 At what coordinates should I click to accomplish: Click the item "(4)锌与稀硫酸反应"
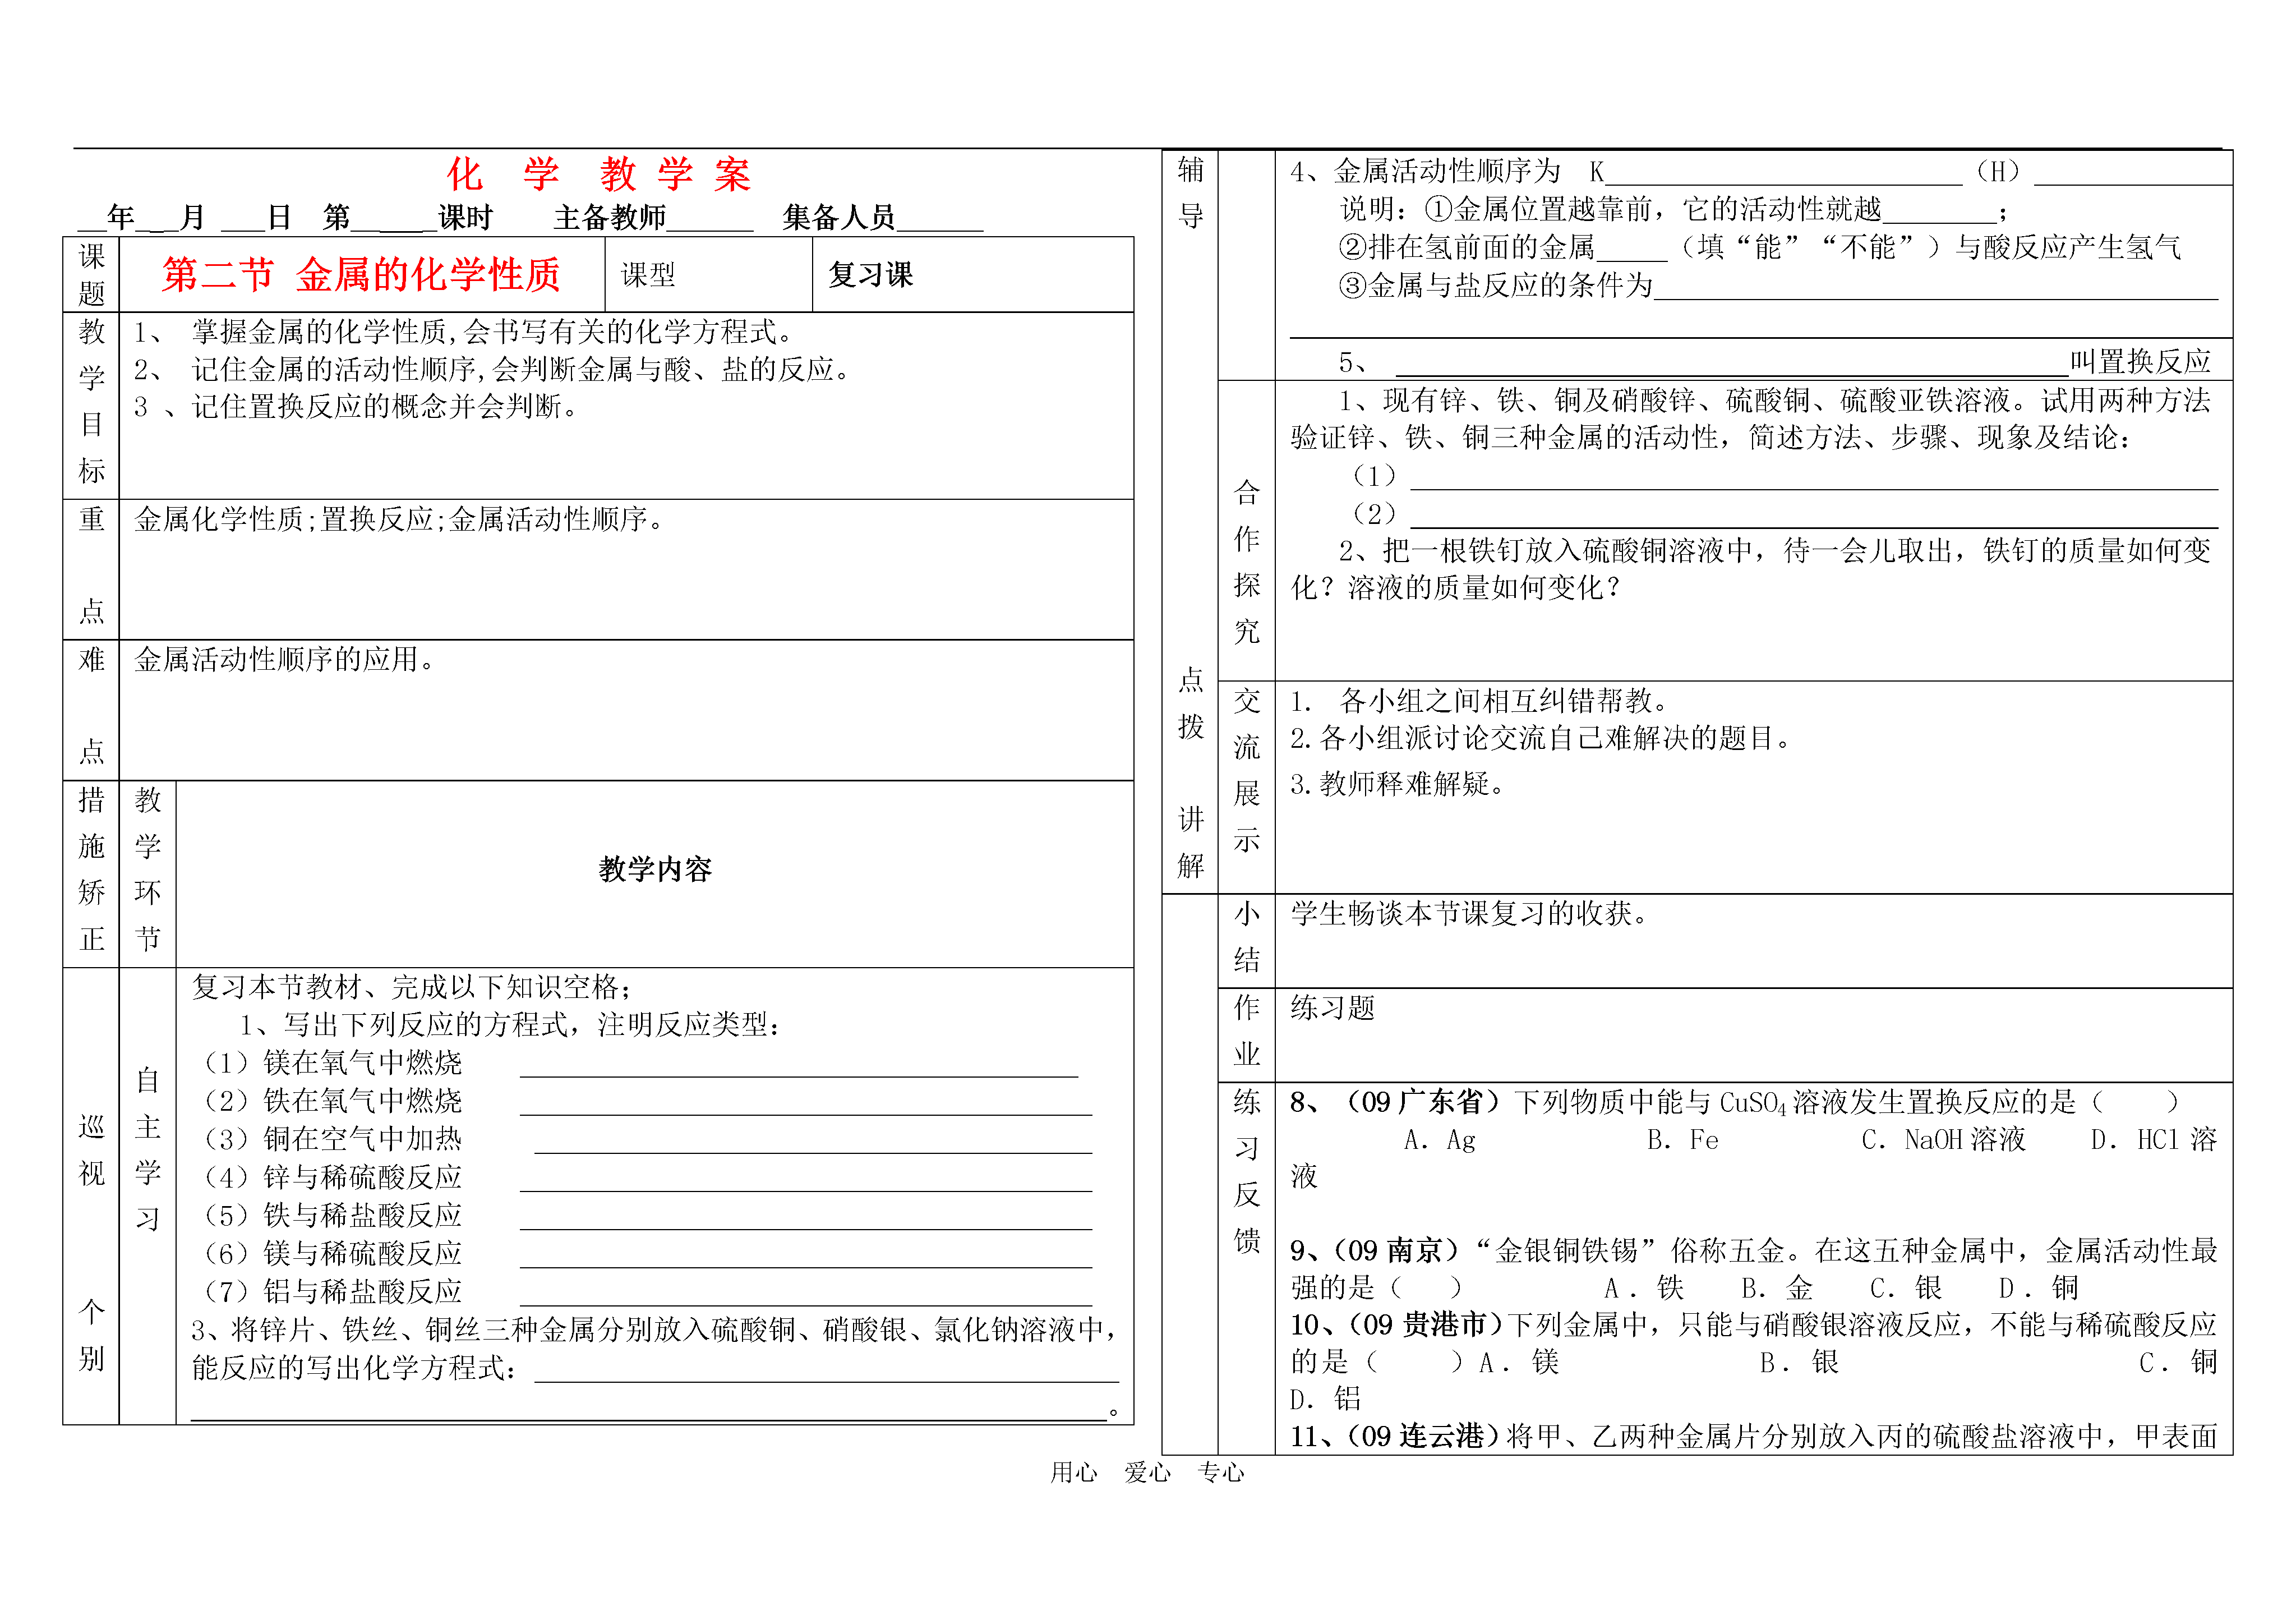(x=331, y=1178)
